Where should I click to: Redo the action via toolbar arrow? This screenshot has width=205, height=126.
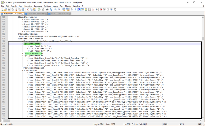(43, 9)
